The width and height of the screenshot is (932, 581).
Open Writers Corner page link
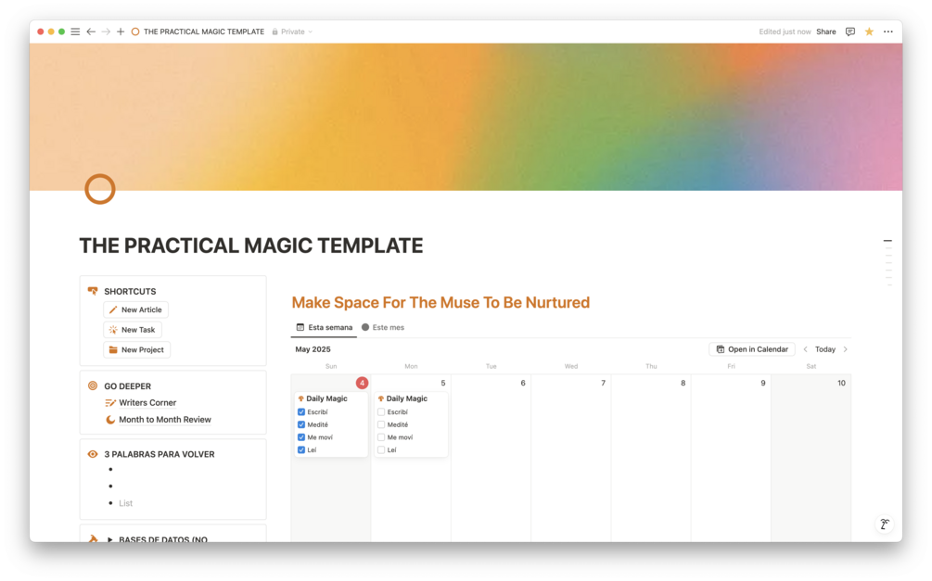point(147,403)
